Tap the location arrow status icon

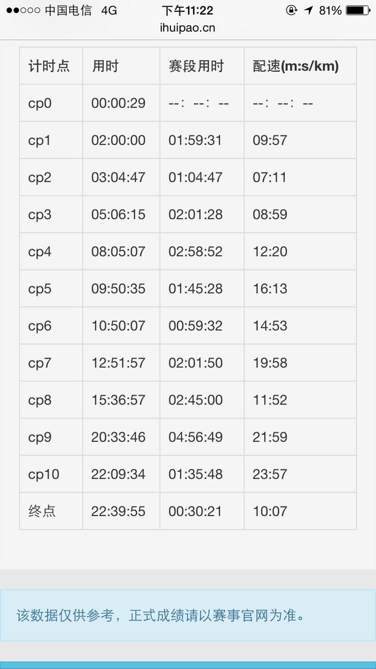[308, 10]
